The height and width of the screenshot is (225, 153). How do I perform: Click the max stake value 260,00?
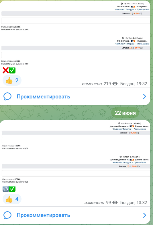(17, 27)
